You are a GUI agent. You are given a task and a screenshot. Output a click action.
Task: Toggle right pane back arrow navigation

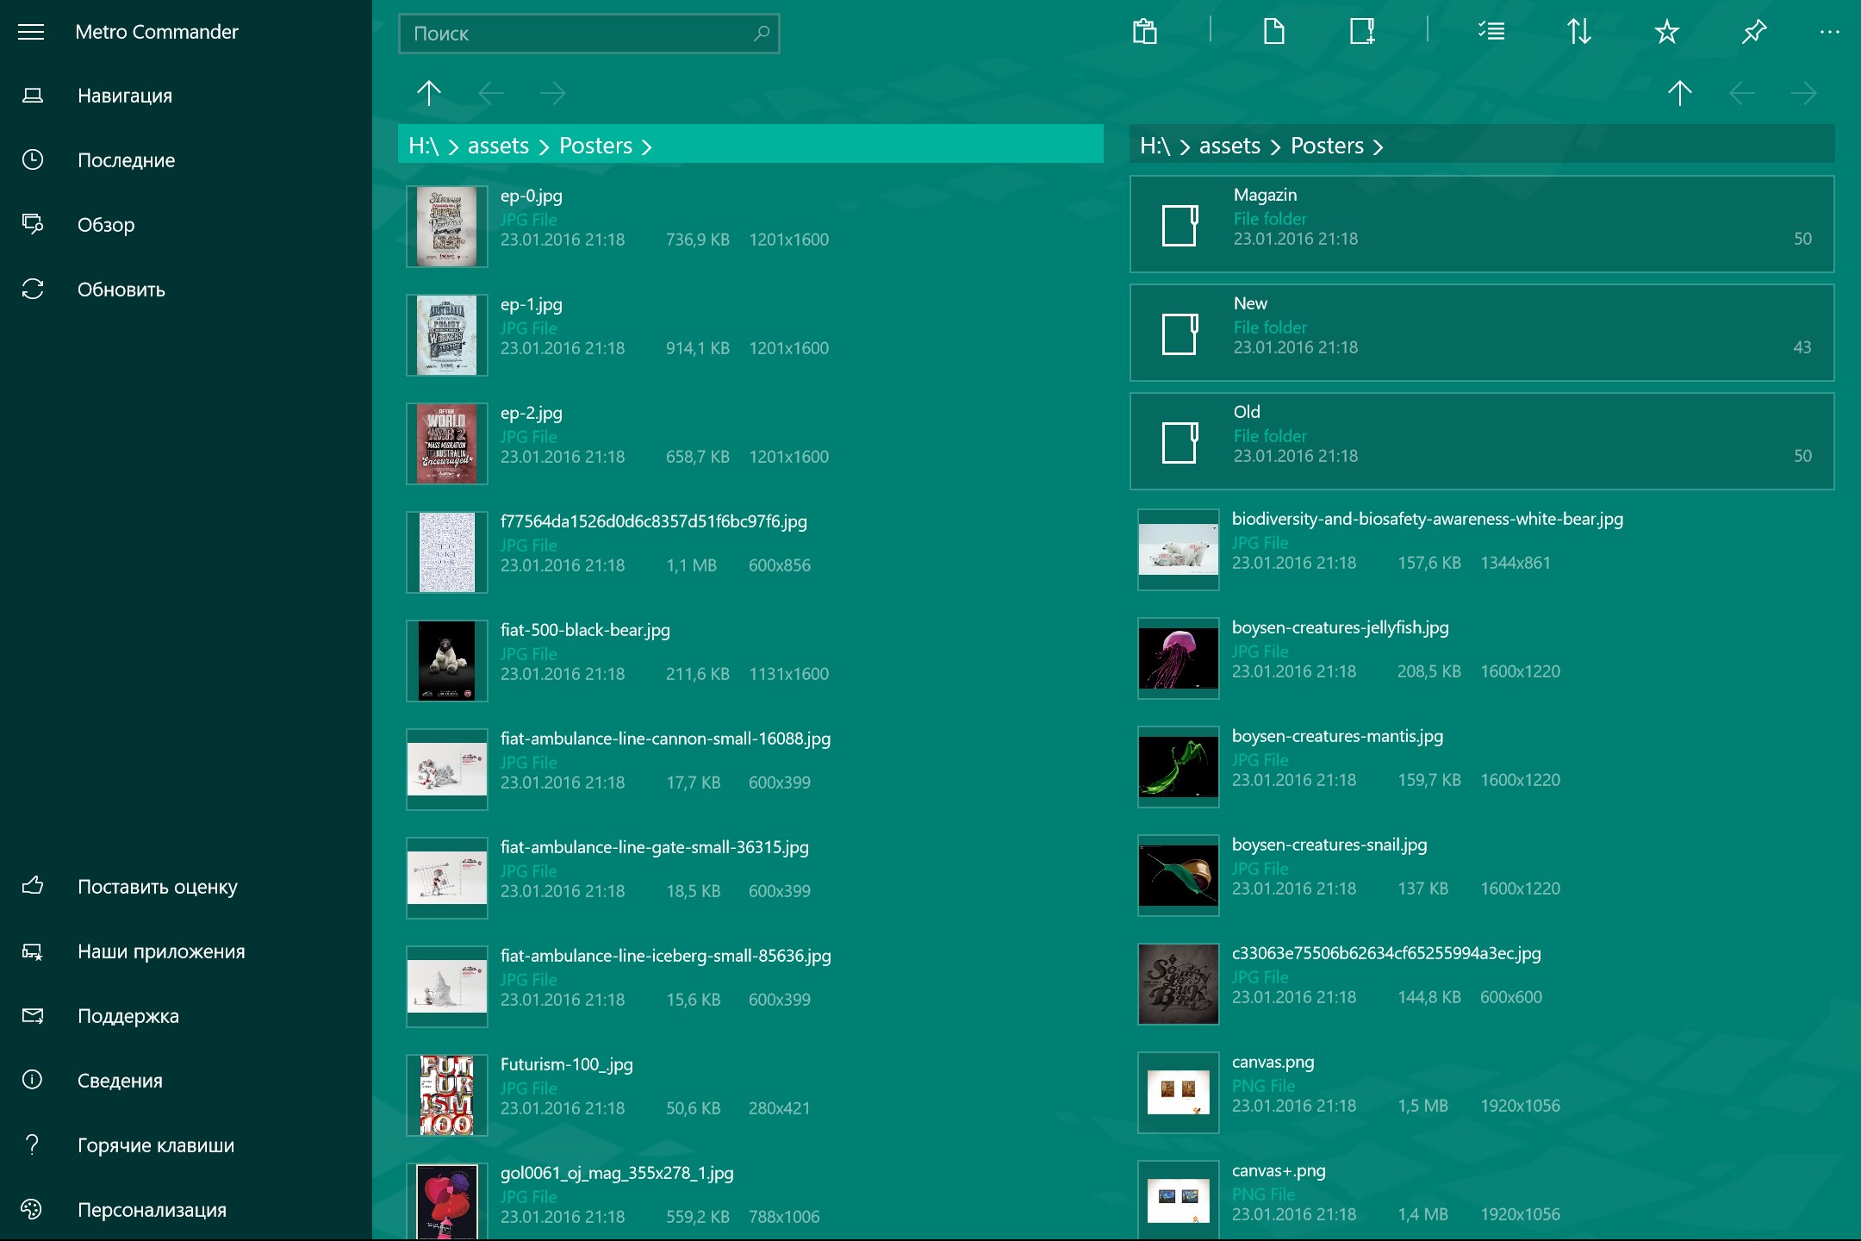[1743, 94]
